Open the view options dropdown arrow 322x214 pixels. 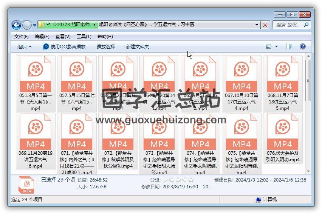(276, 46)
